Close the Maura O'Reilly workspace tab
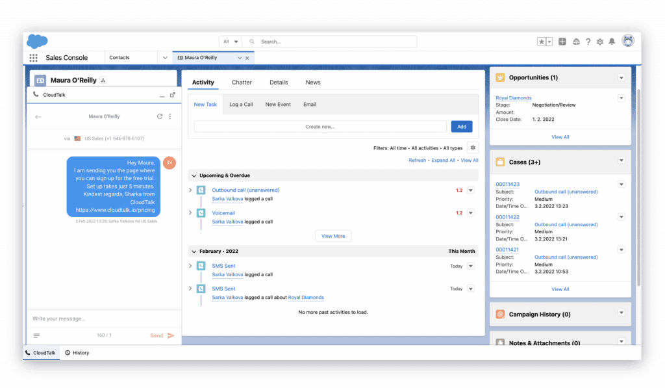The height and width of the screenshot is (388, 665). pyautogui.click(x=247, y=58)
